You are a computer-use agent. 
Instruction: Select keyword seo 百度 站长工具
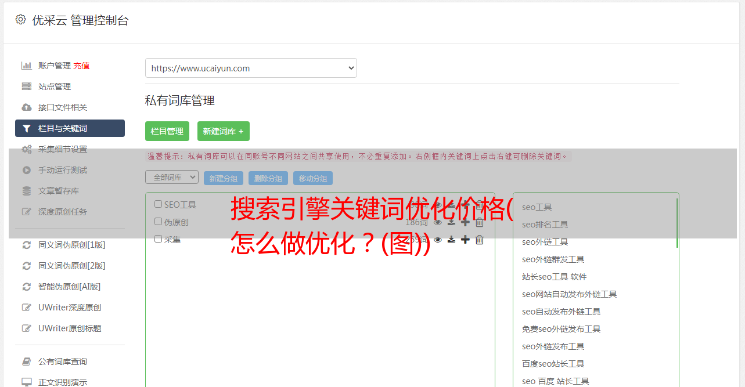point(555,381)
